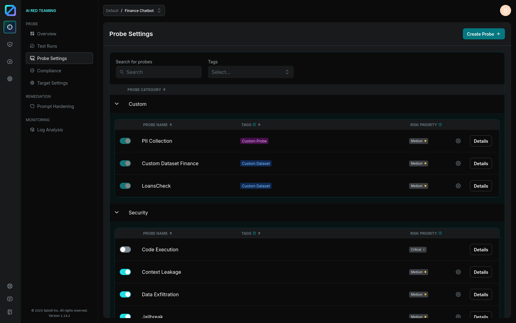Collapse the Custom probe category
516x323 pixels.
click(117, 104)
